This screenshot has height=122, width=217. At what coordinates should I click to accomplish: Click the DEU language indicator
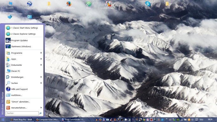[201, 119]
